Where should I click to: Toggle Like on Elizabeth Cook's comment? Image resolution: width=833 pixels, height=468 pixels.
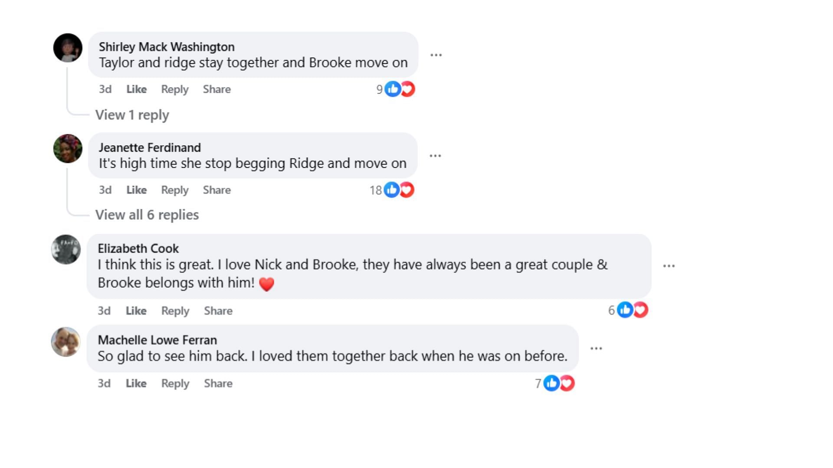[x=136, y=311]
